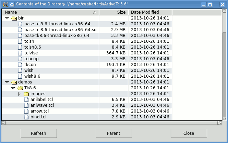Viewport: 228px width, 143px height.
Task: Click file icon next to tkcon
Action: click(20, 65)
